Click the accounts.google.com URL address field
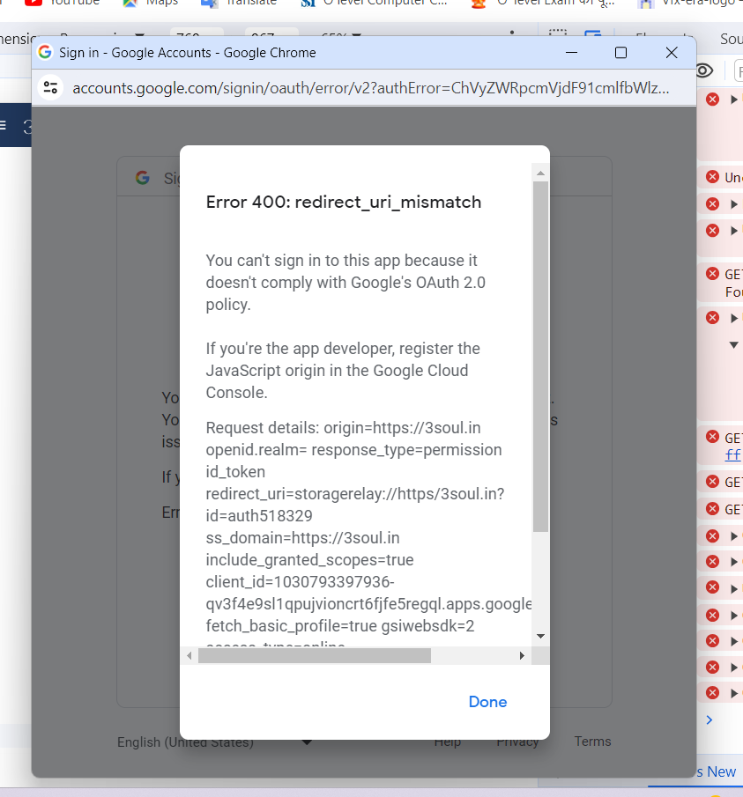The width and height of the screenshot is (743, 797). [370, 88]
